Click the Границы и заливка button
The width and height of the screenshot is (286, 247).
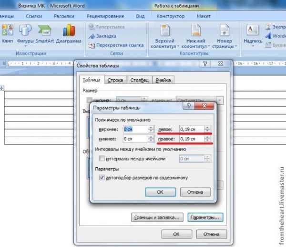[x=157, y=218]
